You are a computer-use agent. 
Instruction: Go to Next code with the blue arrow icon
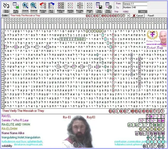51,5
